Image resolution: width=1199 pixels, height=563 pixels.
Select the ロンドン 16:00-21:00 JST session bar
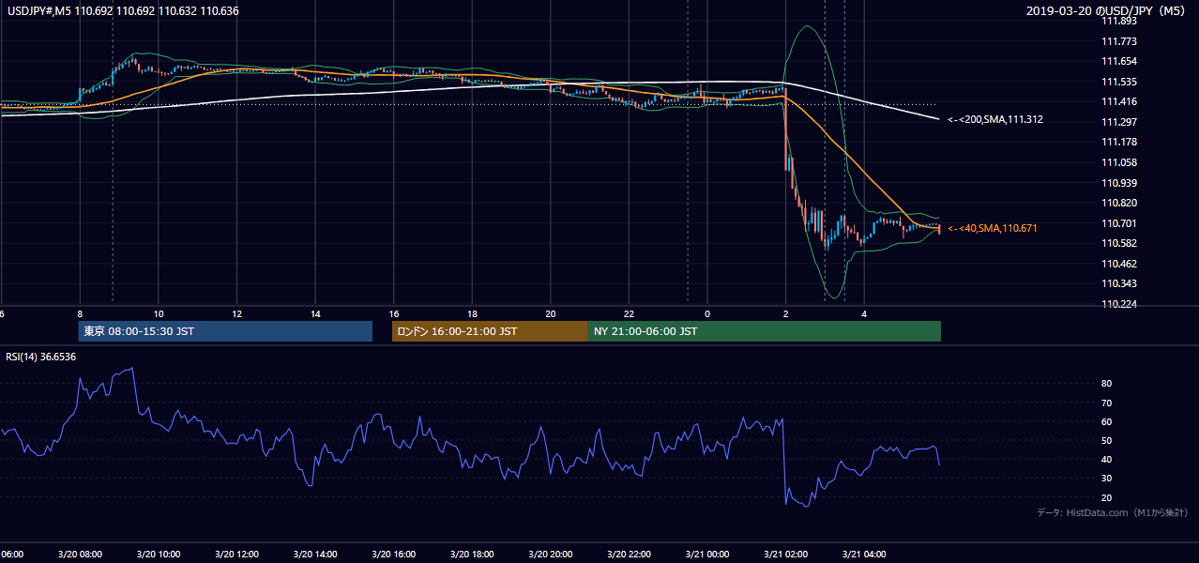click(x=490, y=331)
